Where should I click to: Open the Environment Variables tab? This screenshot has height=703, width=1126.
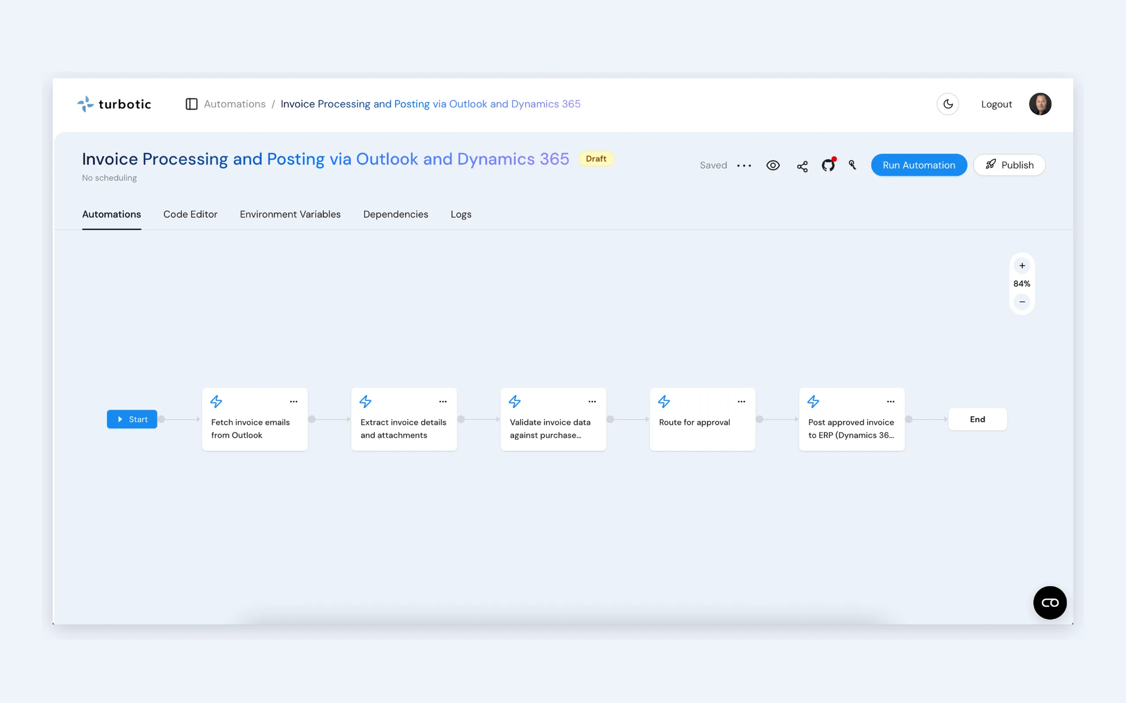(x=290, y=214)
